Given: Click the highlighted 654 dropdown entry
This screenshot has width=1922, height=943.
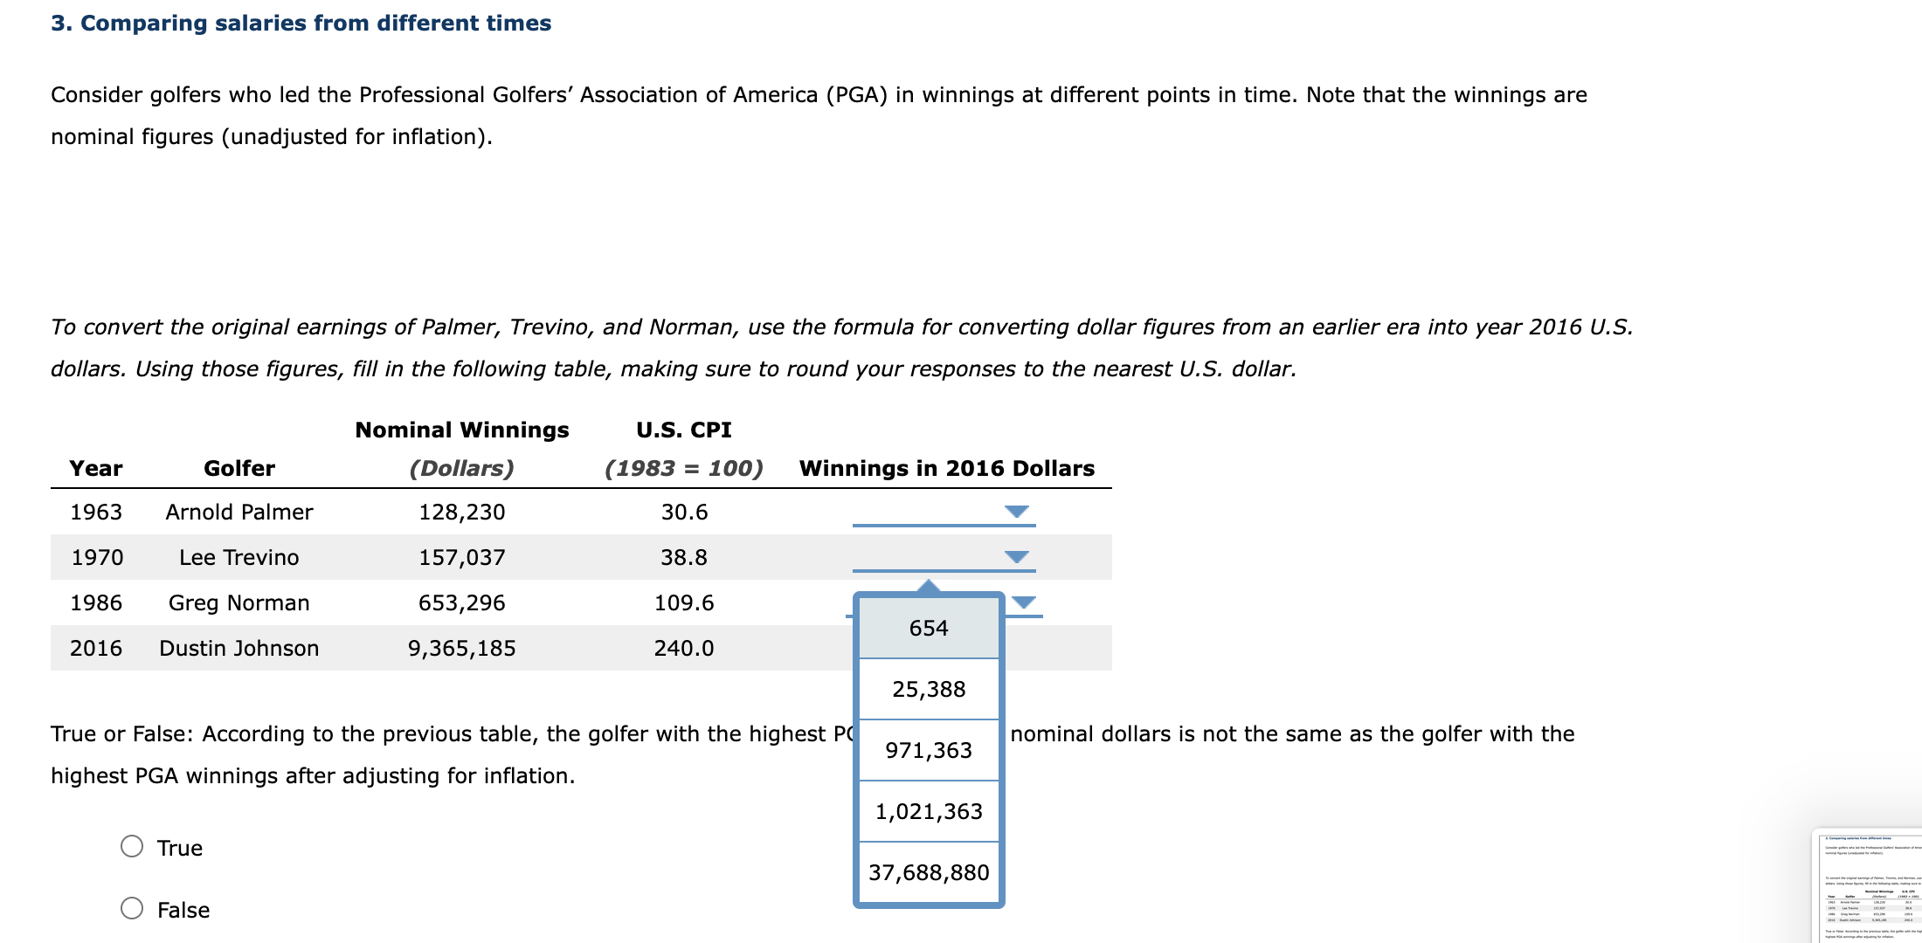Looking at the screenshot, I should pyautogui.click(x=928, y=627).
